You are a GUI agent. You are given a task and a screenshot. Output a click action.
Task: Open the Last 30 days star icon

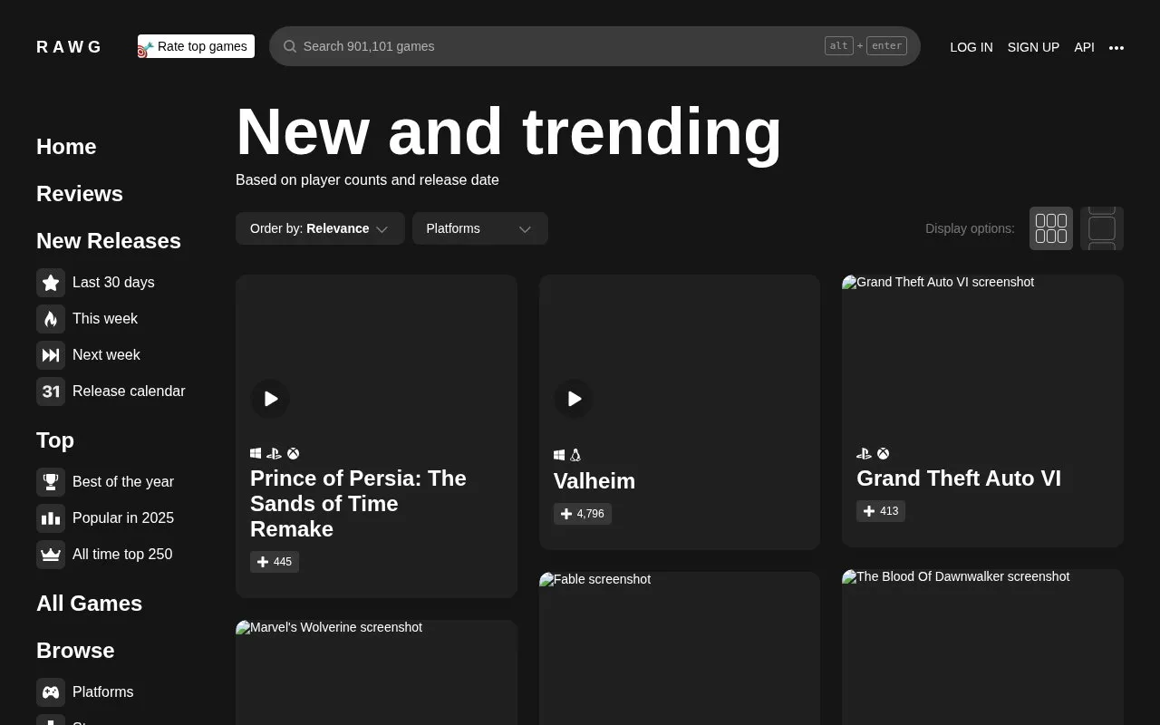51,283
